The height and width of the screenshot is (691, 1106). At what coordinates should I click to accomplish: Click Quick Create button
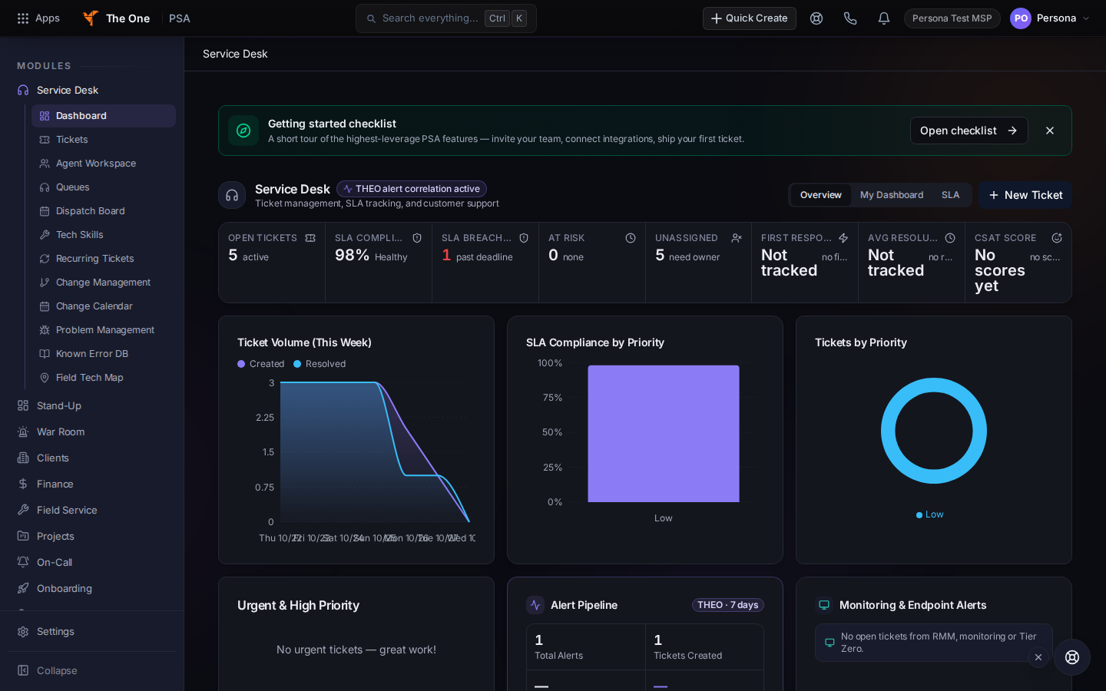(x=750, y=18)
